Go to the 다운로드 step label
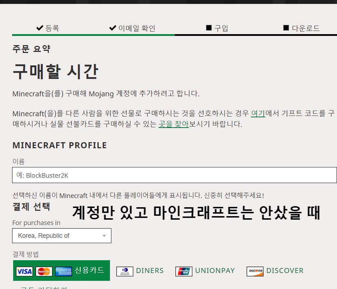Image resolution: width=337 pixels, height=289 pixels. tap(306, 28)
